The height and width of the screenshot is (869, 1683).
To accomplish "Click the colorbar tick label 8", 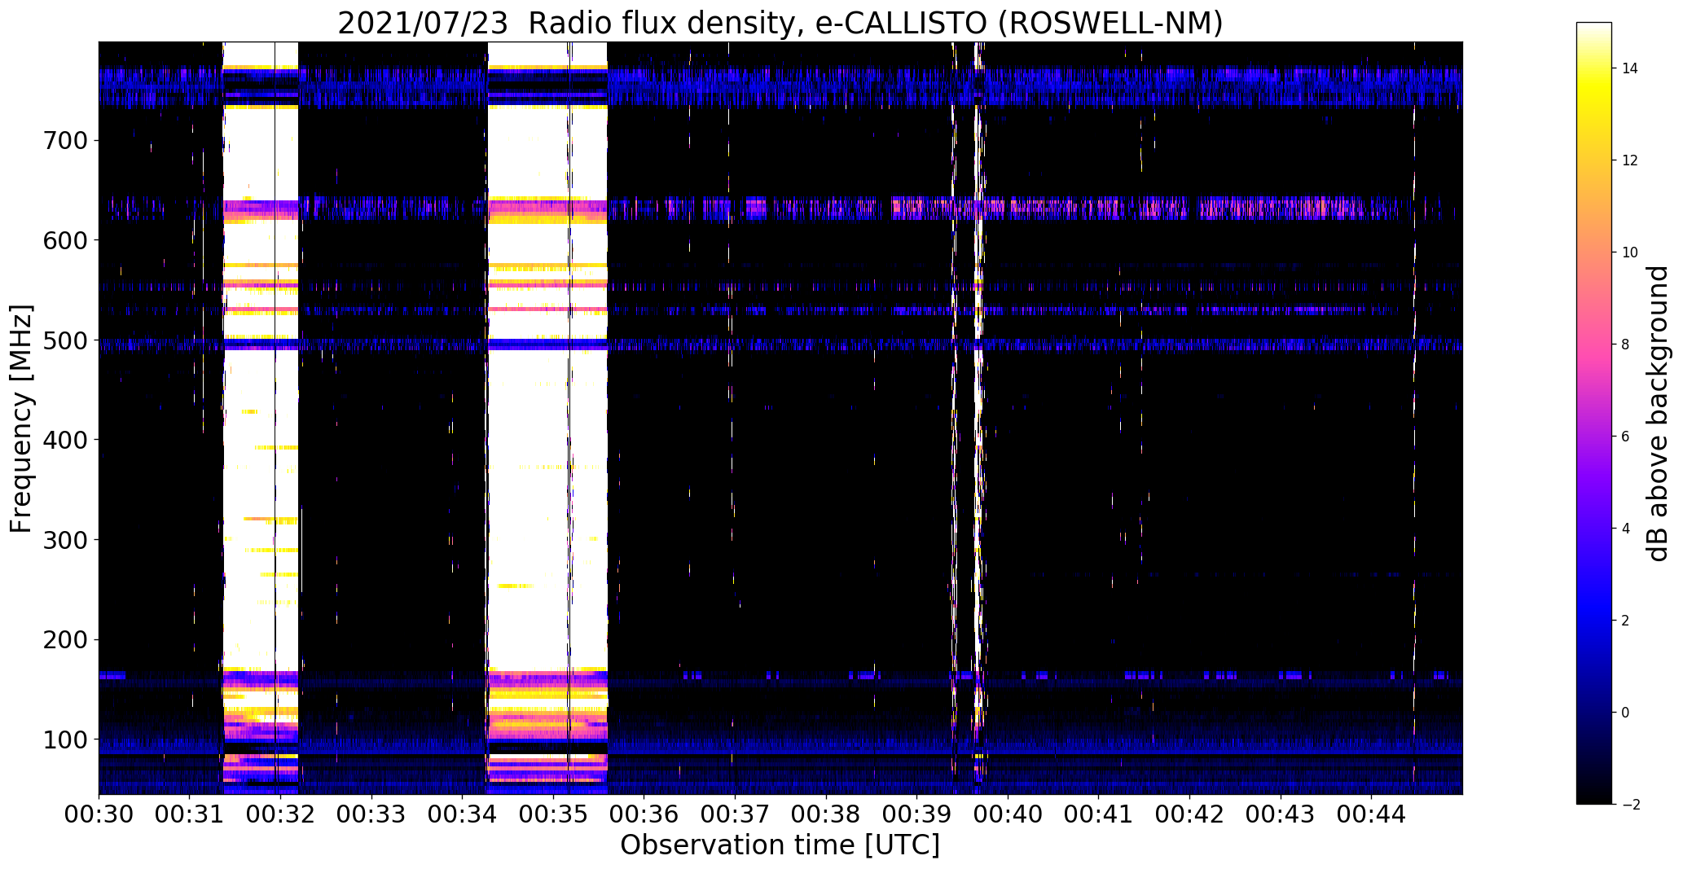I will 1626,345.
